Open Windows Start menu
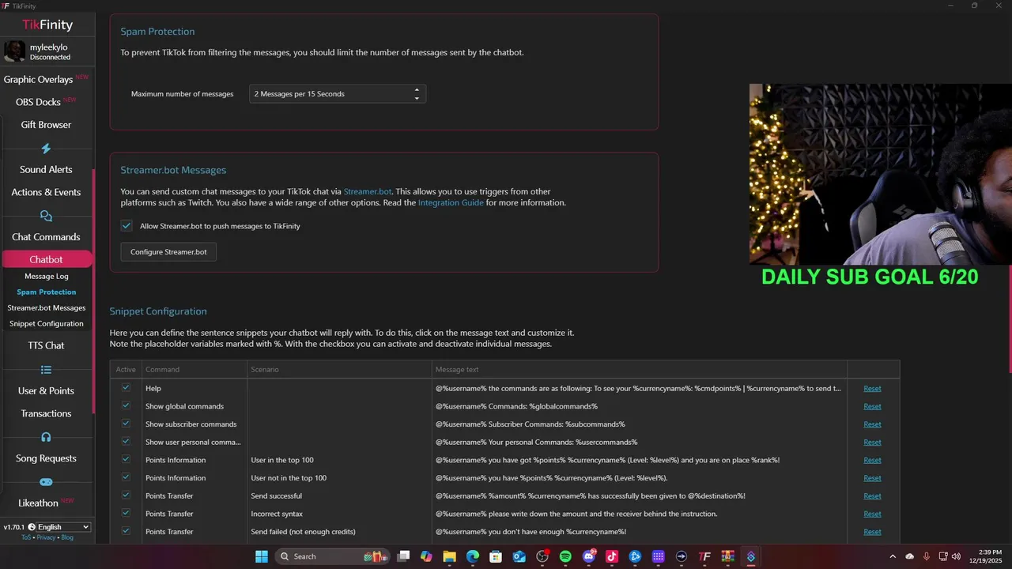 pyautogui.click(x=262, y=556)
